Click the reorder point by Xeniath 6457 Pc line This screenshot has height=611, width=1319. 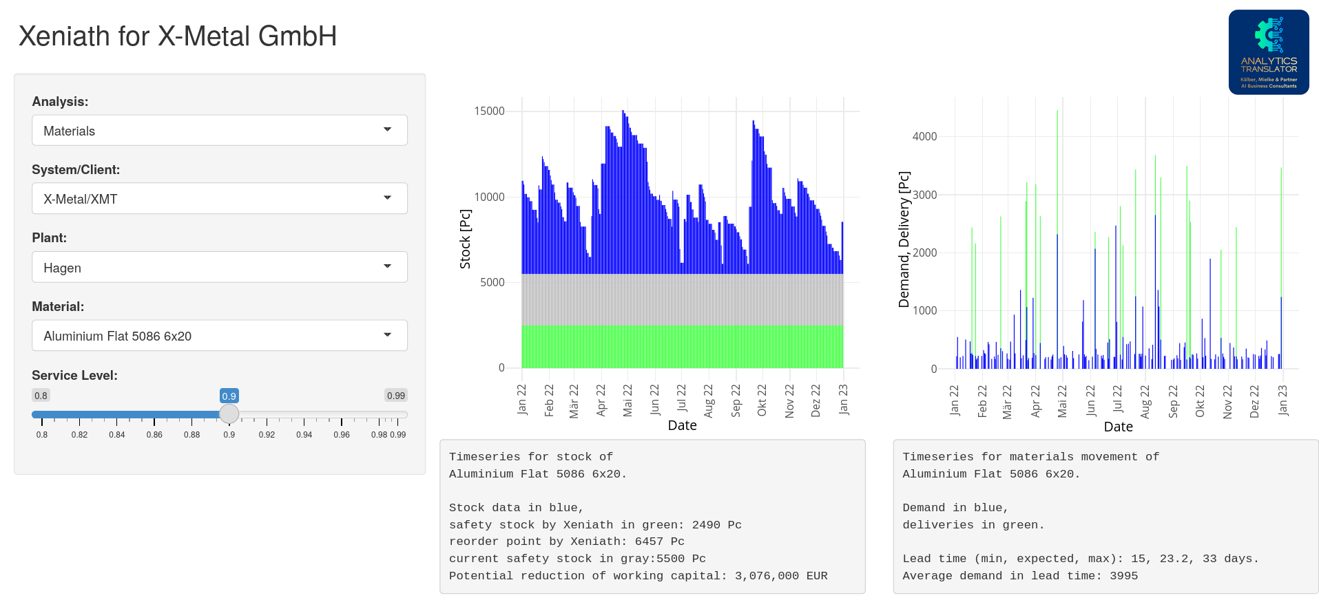(567, 542)
